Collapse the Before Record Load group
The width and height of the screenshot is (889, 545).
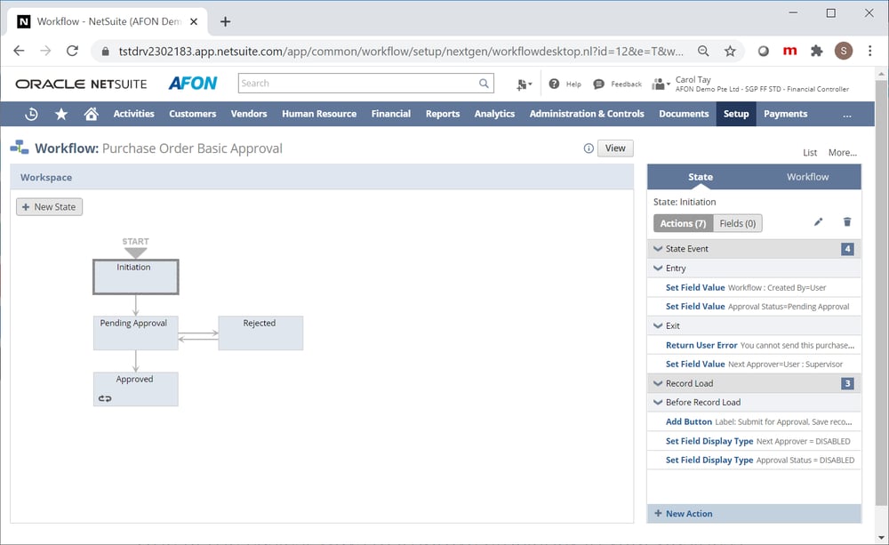(x=658, y=402)
